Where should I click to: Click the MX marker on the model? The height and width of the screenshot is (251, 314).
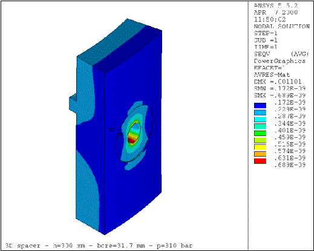tap(112, 129)
